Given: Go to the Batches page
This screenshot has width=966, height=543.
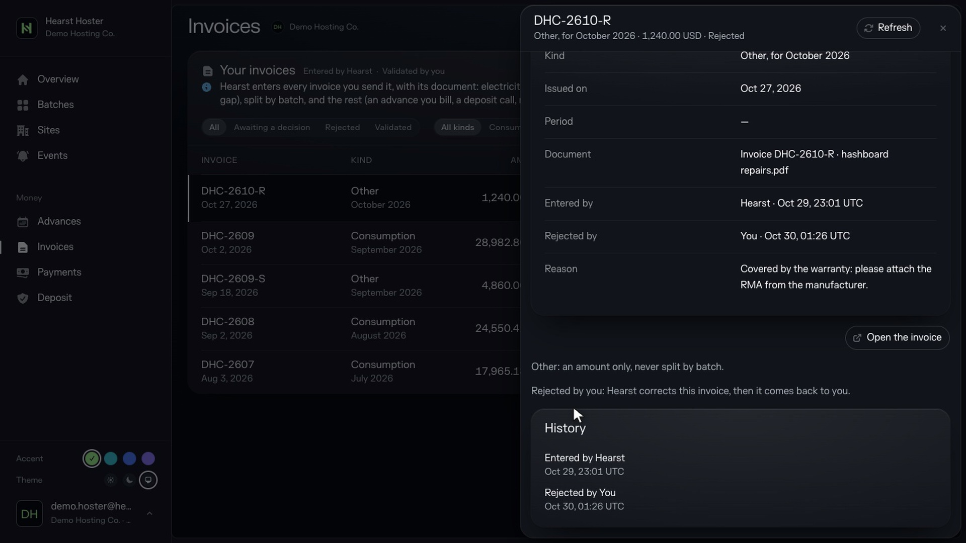Looking at the screenshot, I should click(55, 105).
